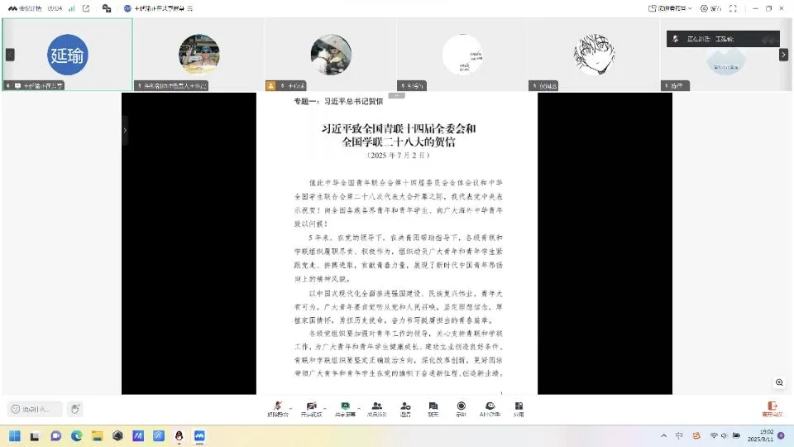
Task: Turn on the video camera
Action: coord(311,407)
